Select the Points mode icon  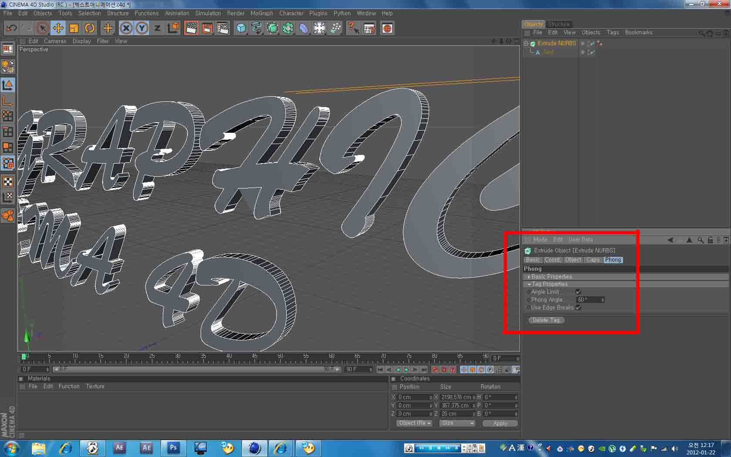8,116
